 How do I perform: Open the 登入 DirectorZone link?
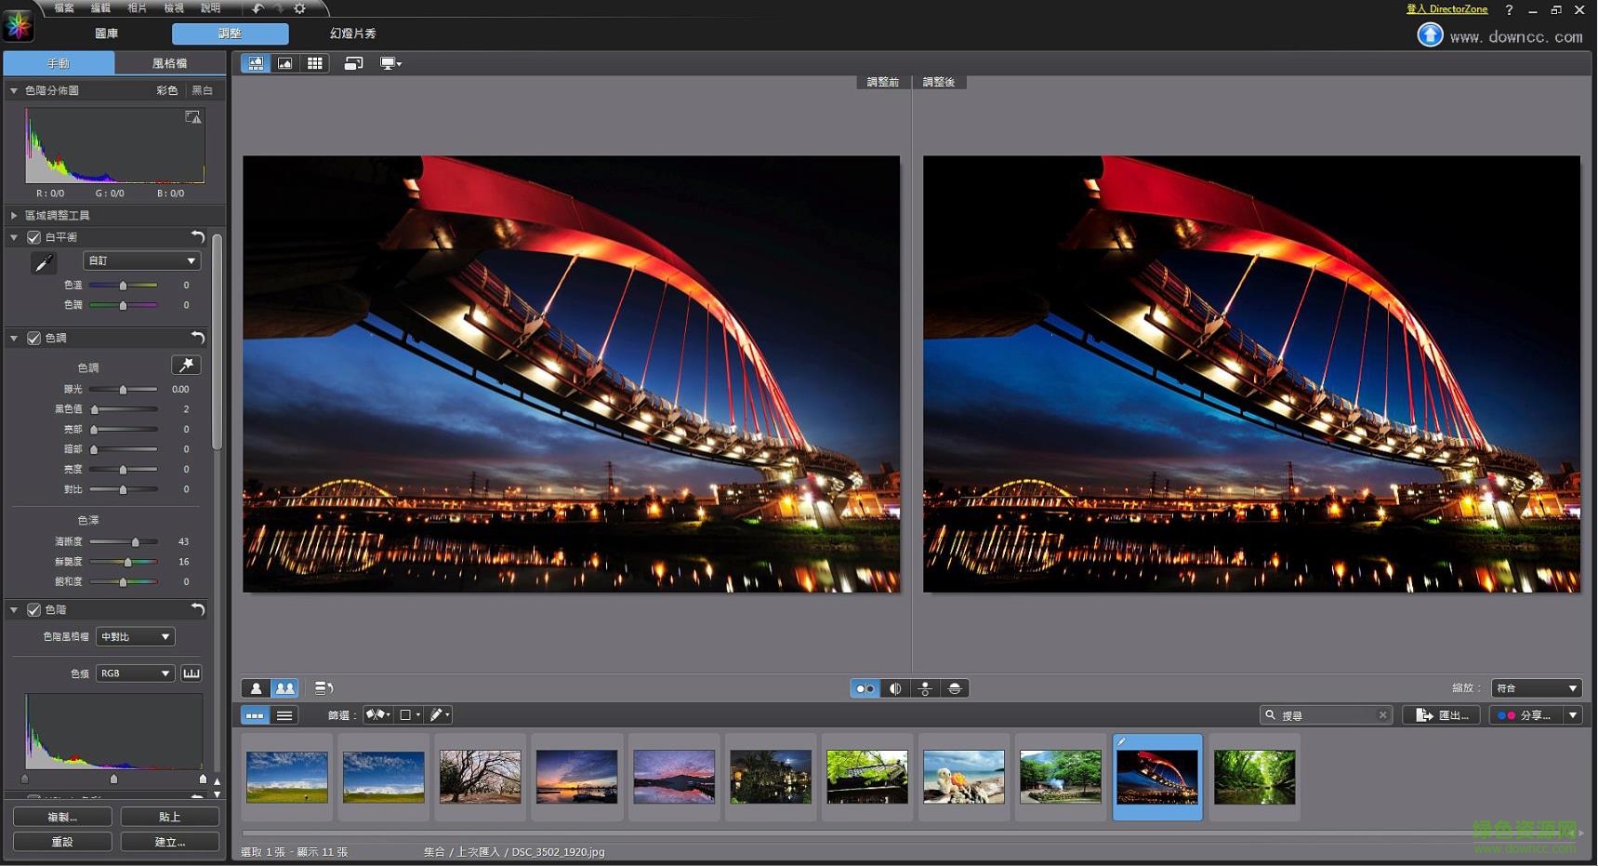click(x=1446, y=8)
